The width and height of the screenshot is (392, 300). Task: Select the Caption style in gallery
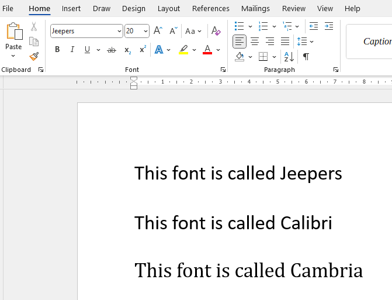coord(377,42)
